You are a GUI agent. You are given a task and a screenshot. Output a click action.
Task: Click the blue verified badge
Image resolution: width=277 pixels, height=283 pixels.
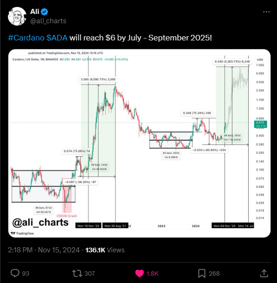pos(45,12)
